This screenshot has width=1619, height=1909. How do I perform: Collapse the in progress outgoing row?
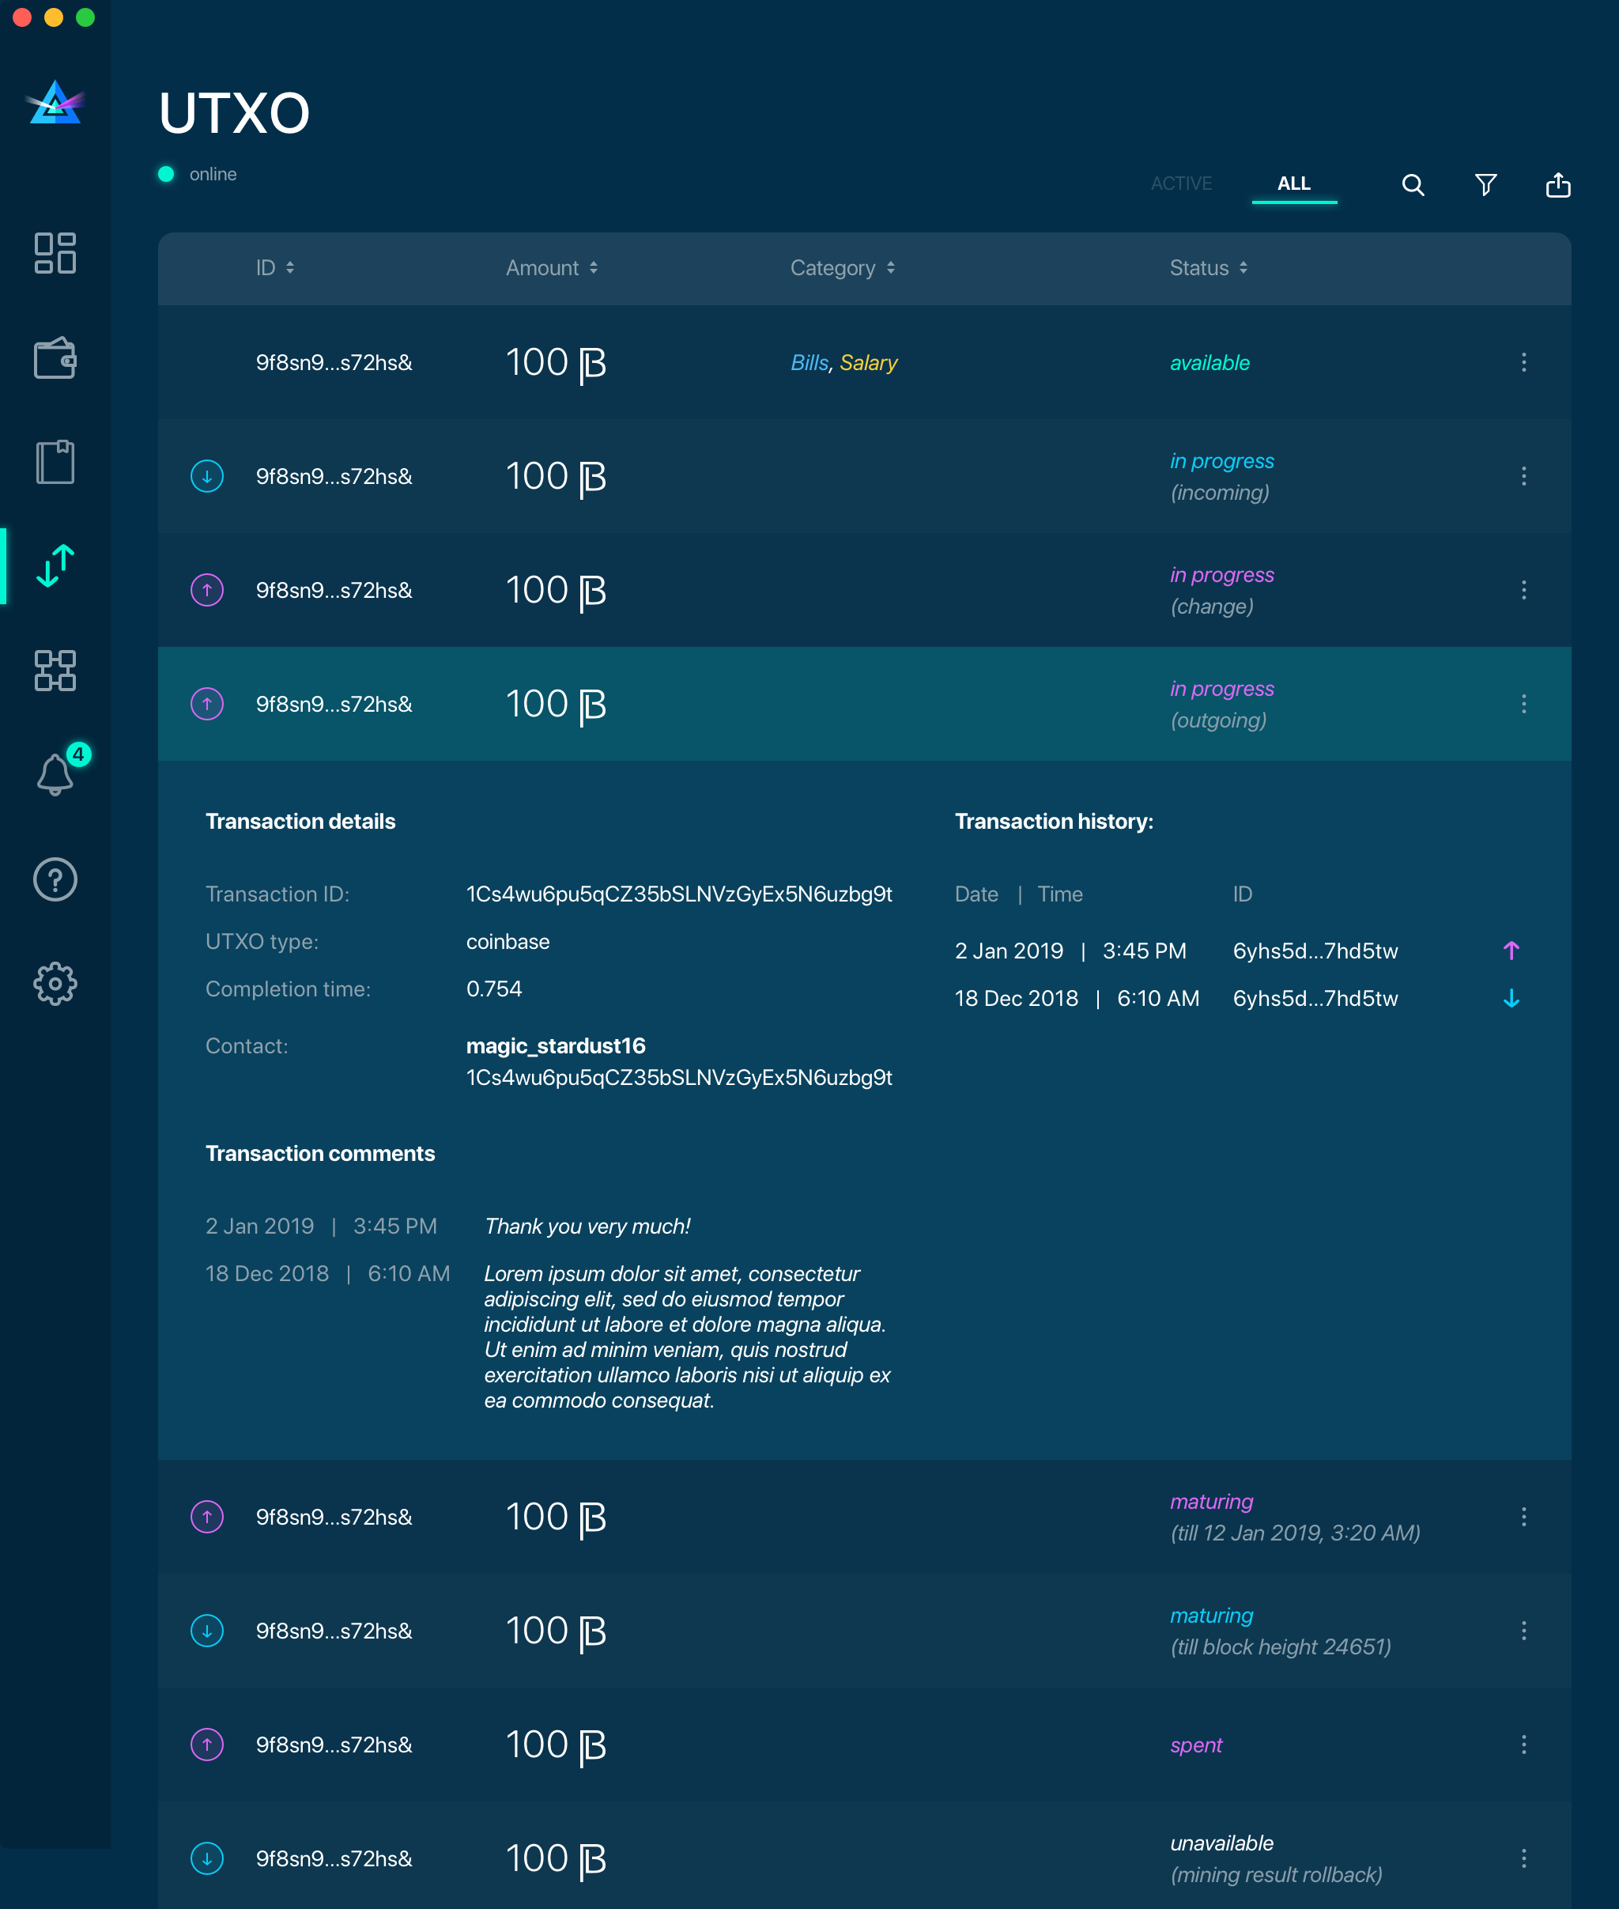[x=862, y=705]
